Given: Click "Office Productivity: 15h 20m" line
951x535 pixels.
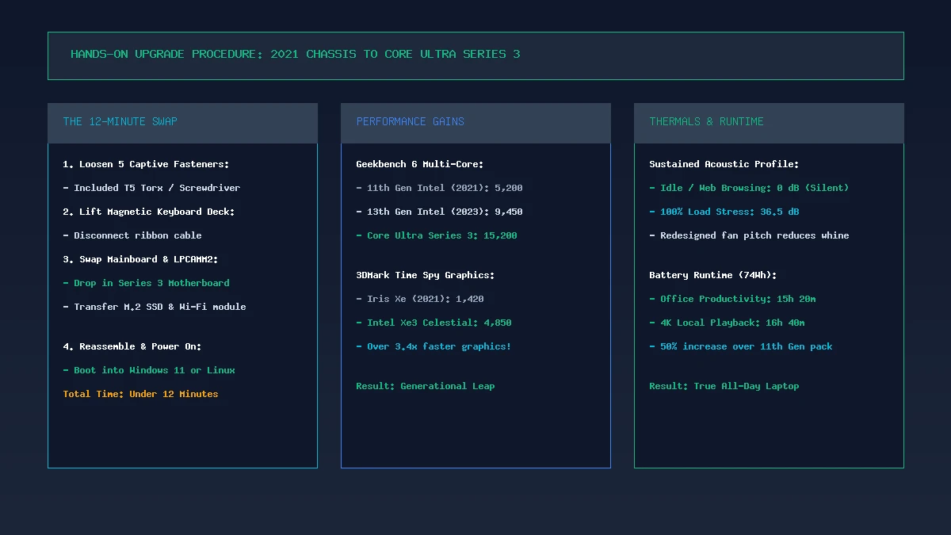Looking at the screenshot, I should pyautogui.click(x=732, y=299).
